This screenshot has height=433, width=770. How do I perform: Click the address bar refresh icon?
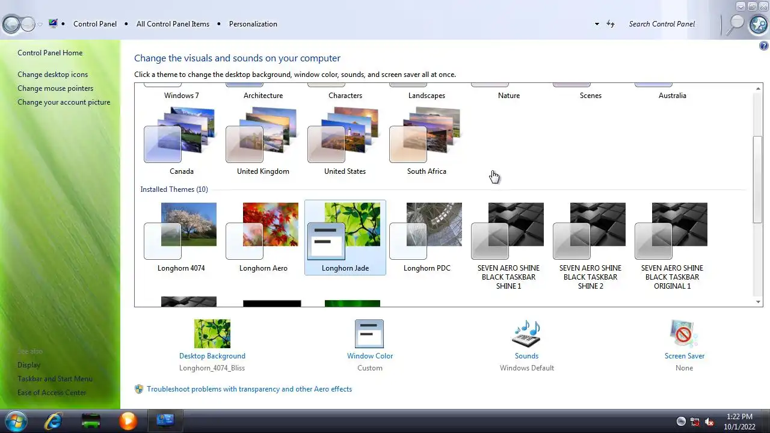(611, 24)
